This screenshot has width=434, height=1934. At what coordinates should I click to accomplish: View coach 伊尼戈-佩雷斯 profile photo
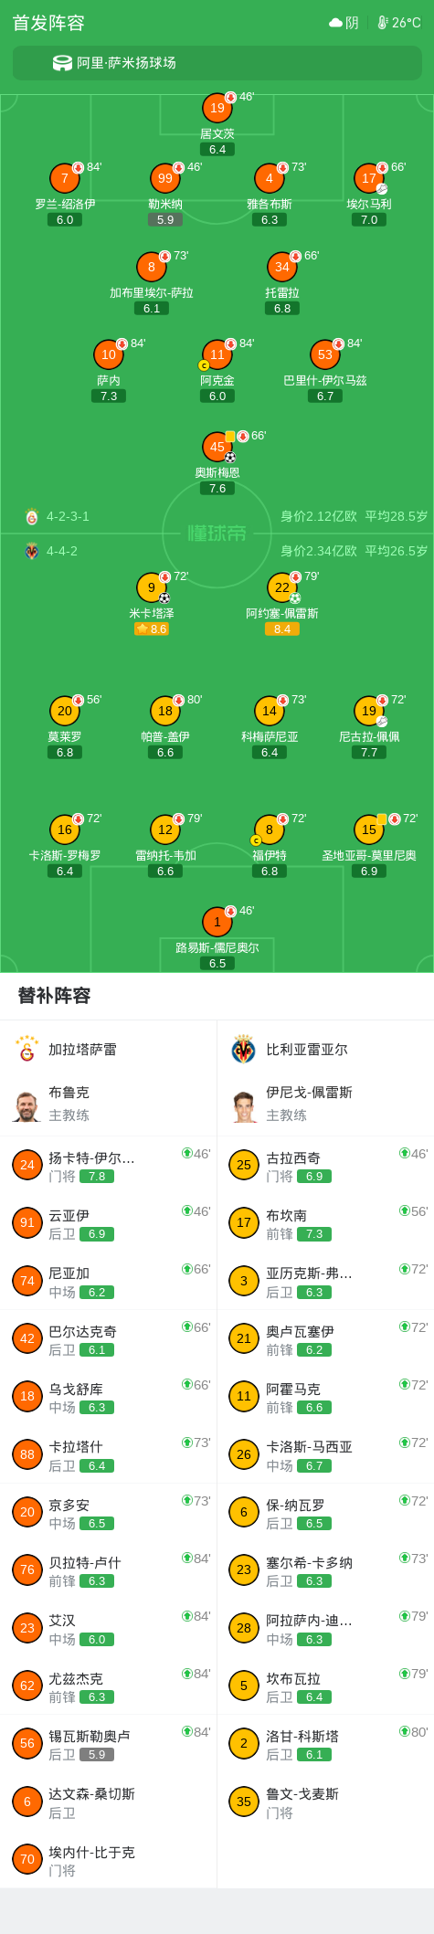[x=244, y=1106]
